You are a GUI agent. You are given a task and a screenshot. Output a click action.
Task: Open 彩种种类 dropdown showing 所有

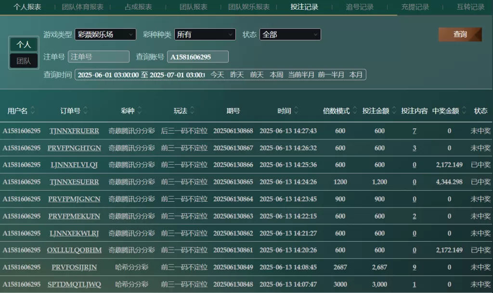(x=205, y=35)
